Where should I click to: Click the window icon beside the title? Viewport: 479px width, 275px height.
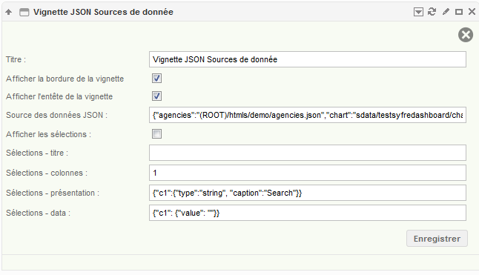24,12
